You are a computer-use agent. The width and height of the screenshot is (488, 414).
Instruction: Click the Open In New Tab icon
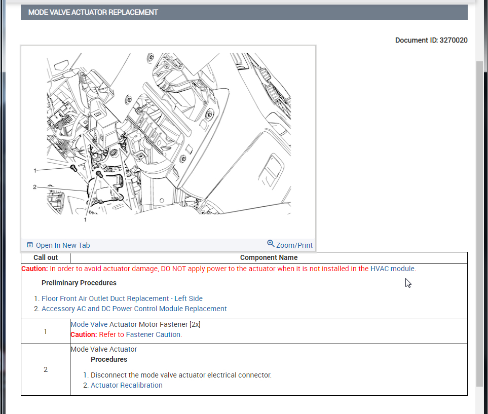(30, 245)
